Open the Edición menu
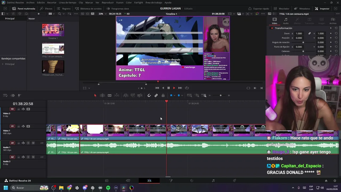341x192 pixels. click(x=41, y=2)
